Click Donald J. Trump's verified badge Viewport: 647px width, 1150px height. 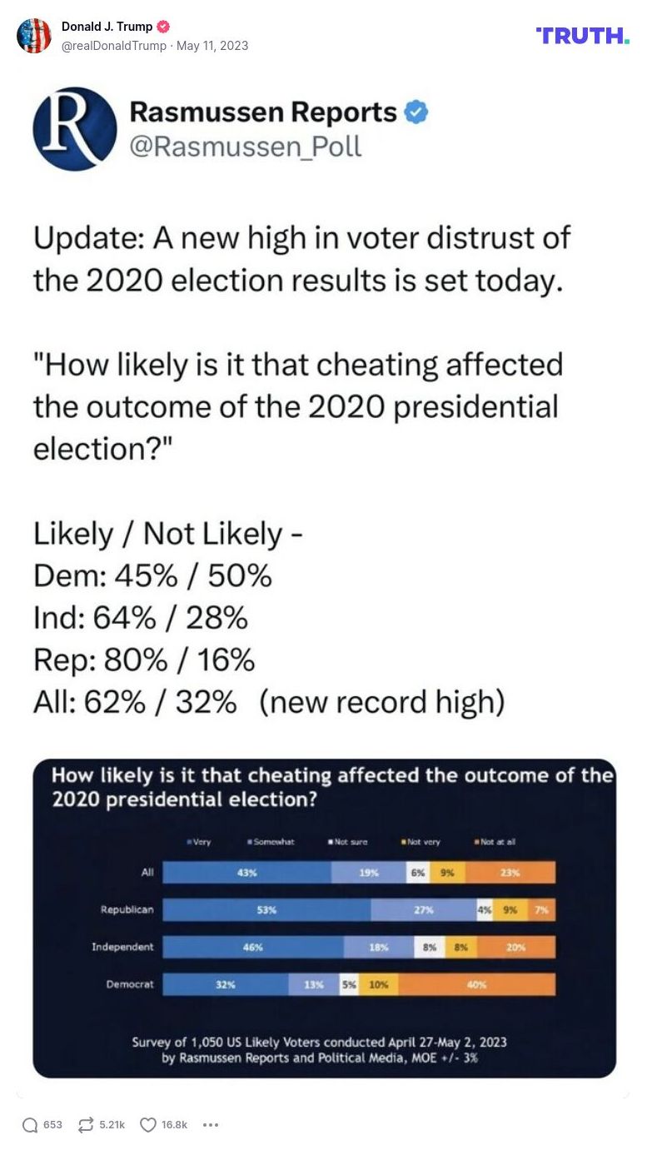click(x=164, y=26)
